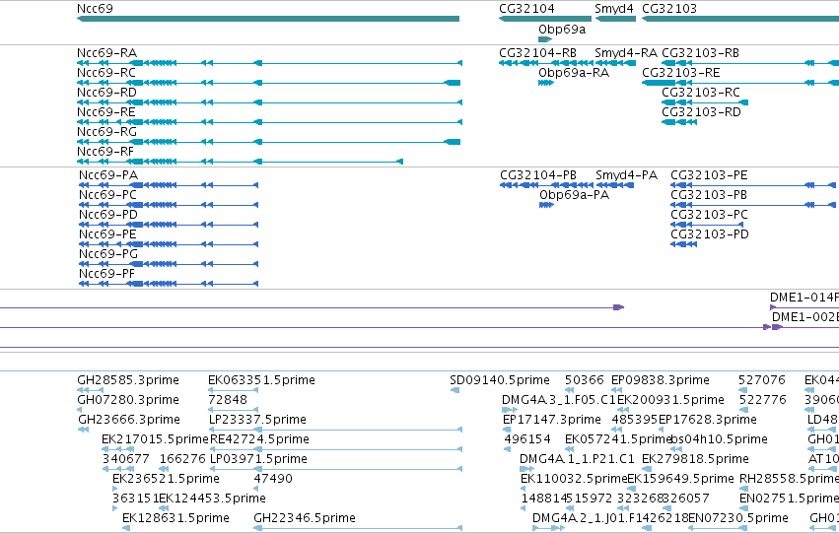Select the CG32103 gene bar
839x533 pixels.
pos(740,19)
